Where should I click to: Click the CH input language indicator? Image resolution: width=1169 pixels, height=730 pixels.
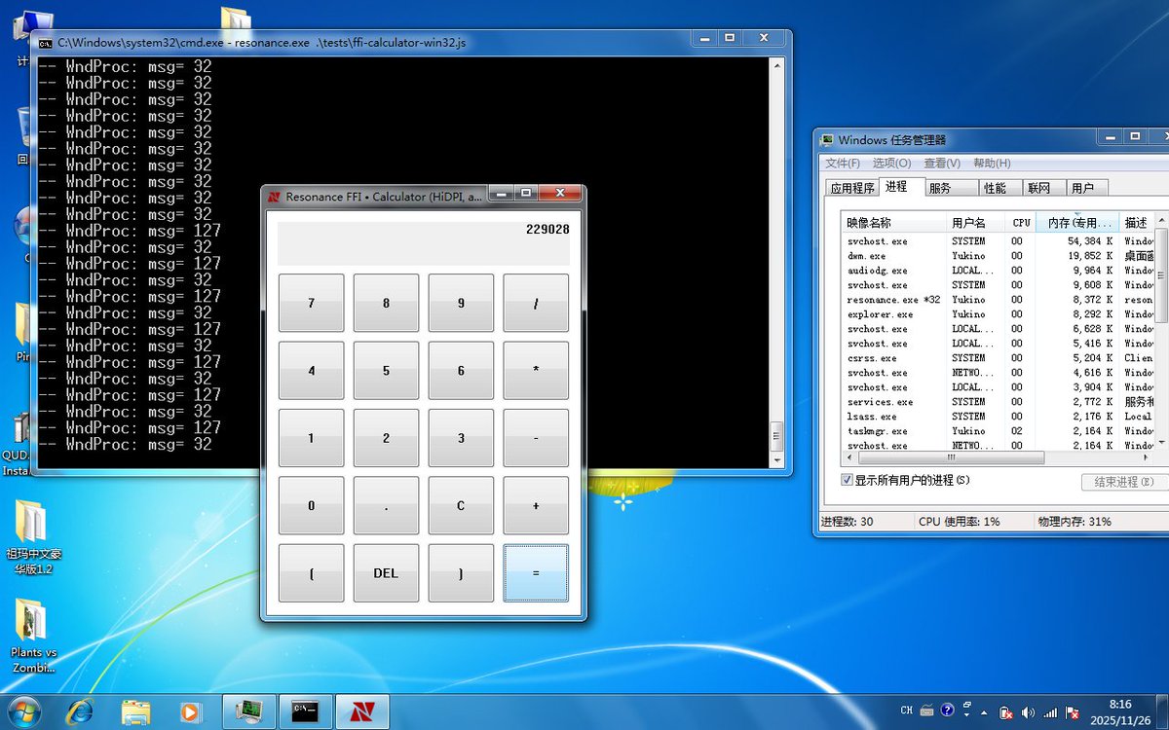click(x=907, y=712)
